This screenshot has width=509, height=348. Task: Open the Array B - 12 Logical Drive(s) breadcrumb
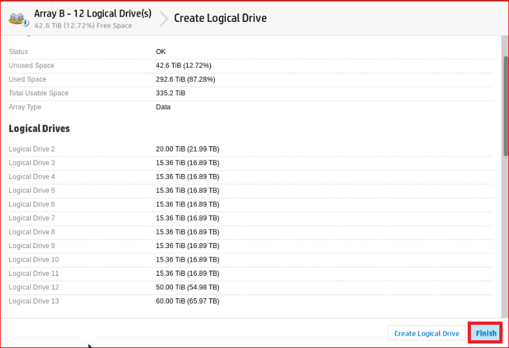tap(92, 13)
